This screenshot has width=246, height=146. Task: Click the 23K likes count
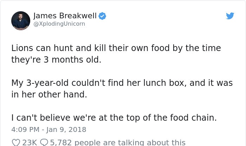(x=30, y=142)
